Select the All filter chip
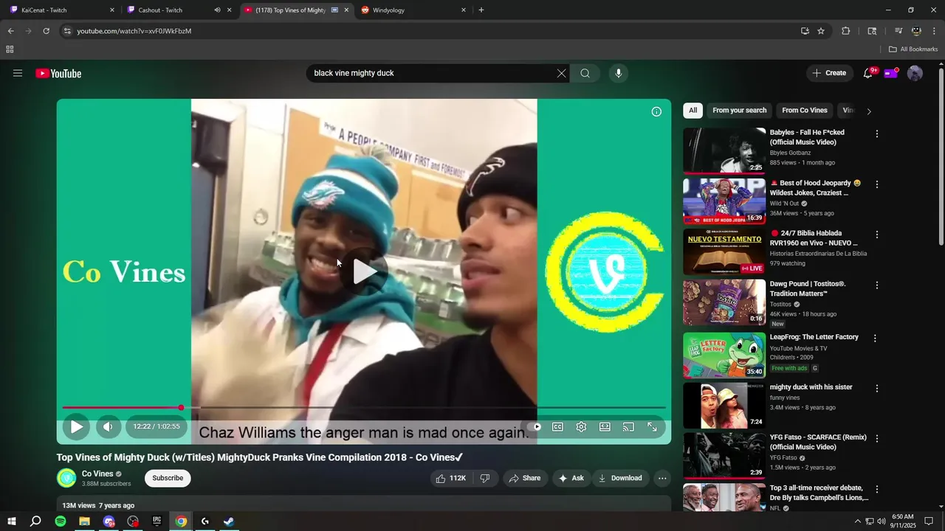This screenshot has width=945, height=531. [x=693, y=111]
